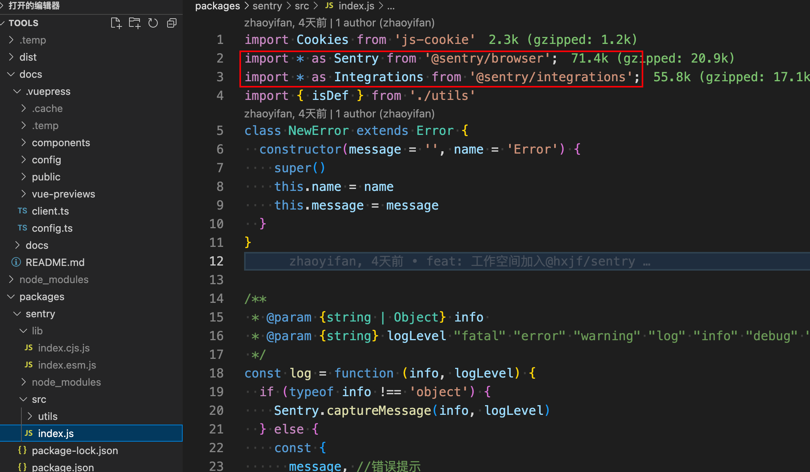The height and width of the screenshot is (472, 810).
Task: Open README.md info file
Action: point(55,262)
